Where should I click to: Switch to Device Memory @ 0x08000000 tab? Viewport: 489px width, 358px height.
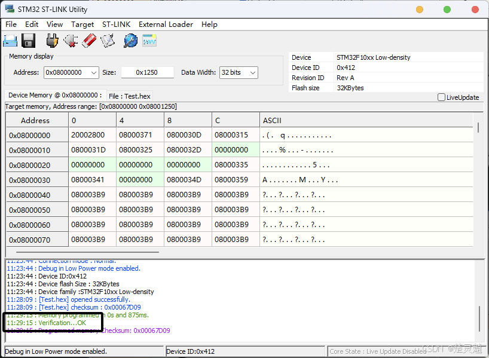coord(55,95)
